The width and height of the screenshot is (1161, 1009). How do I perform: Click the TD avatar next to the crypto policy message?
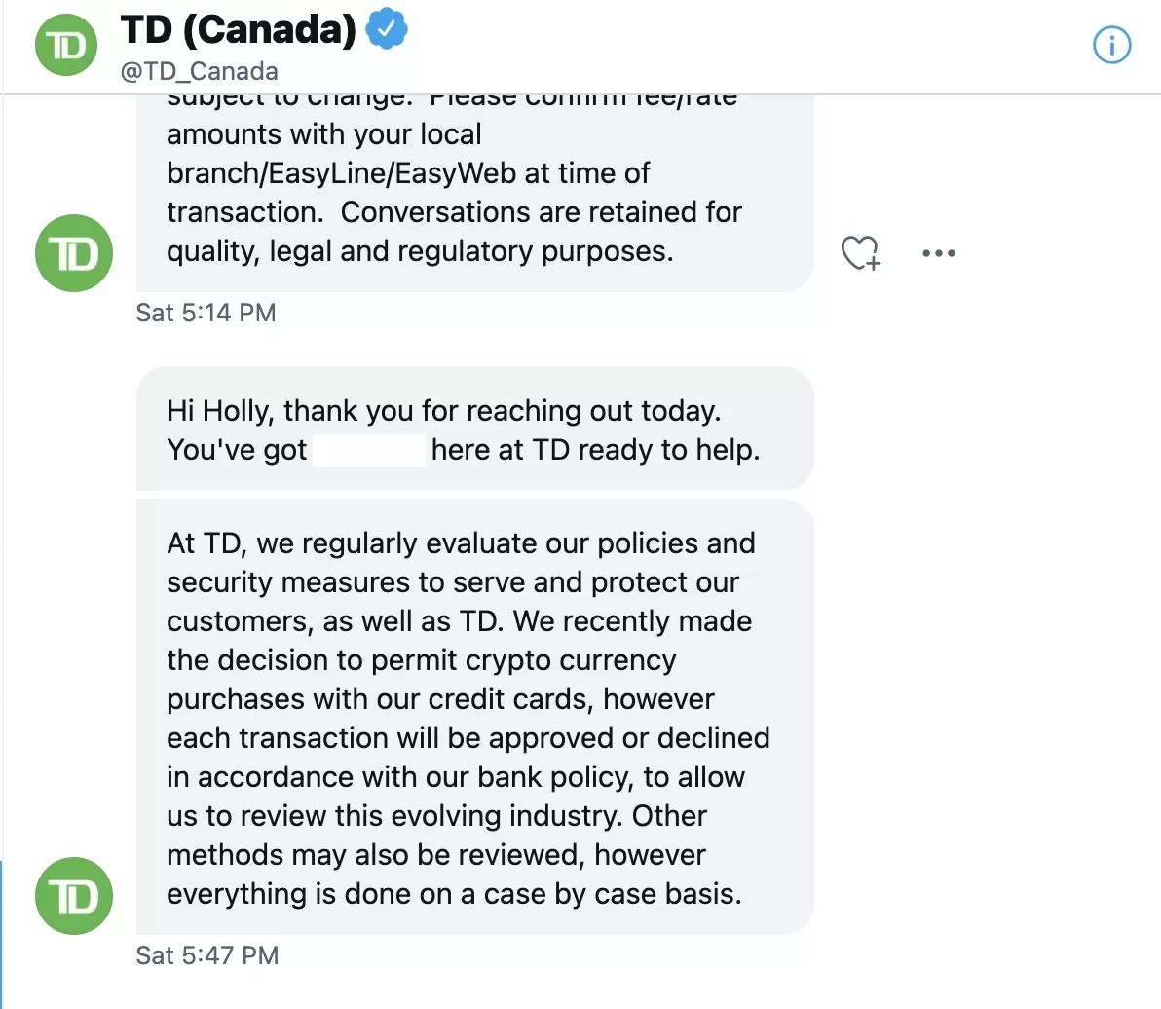click(x=74, y=896)
